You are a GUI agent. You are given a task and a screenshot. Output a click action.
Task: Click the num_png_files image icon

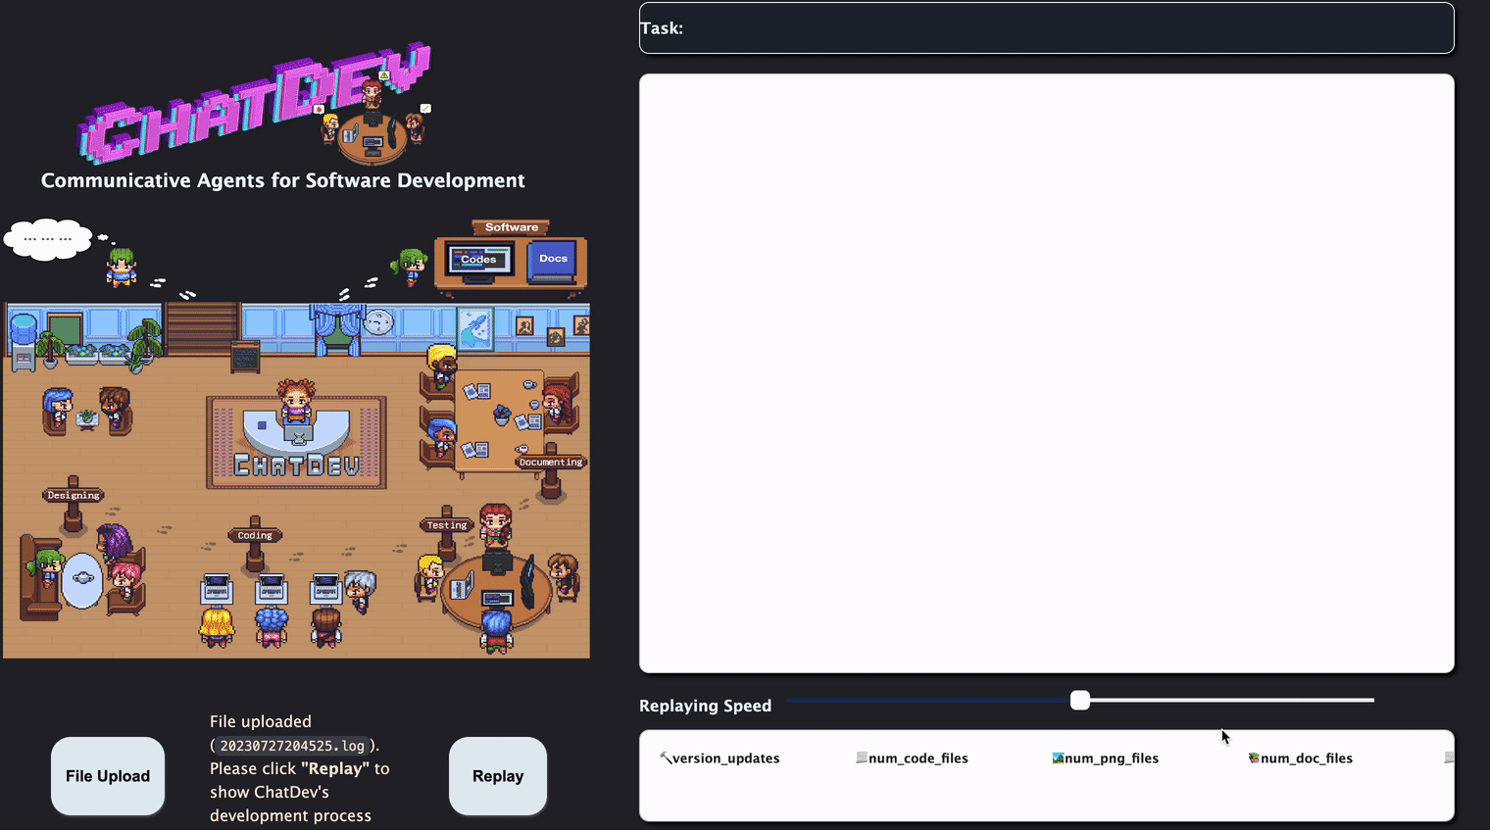pyautogui.click(x=1058, y=757)
